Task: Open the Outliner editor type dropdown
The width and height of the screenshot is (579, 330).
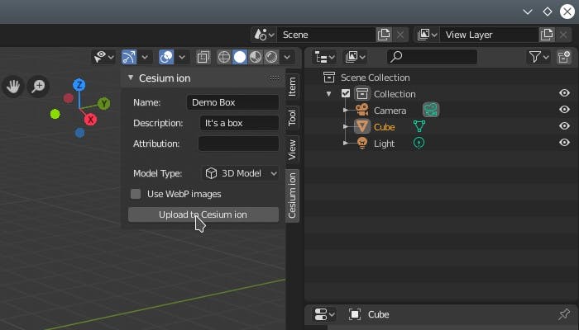Action: click(x=324, y=57)
